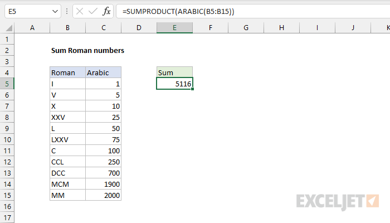Click the formula bar resize dots handle
The height and width of the screenshot is (223, 390).
click(x=67, y=12)
